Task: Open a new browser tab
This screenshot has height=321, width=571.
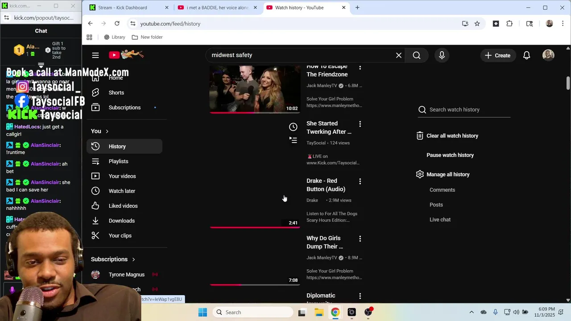Action: pyautogui.click(x=357, y=8)
